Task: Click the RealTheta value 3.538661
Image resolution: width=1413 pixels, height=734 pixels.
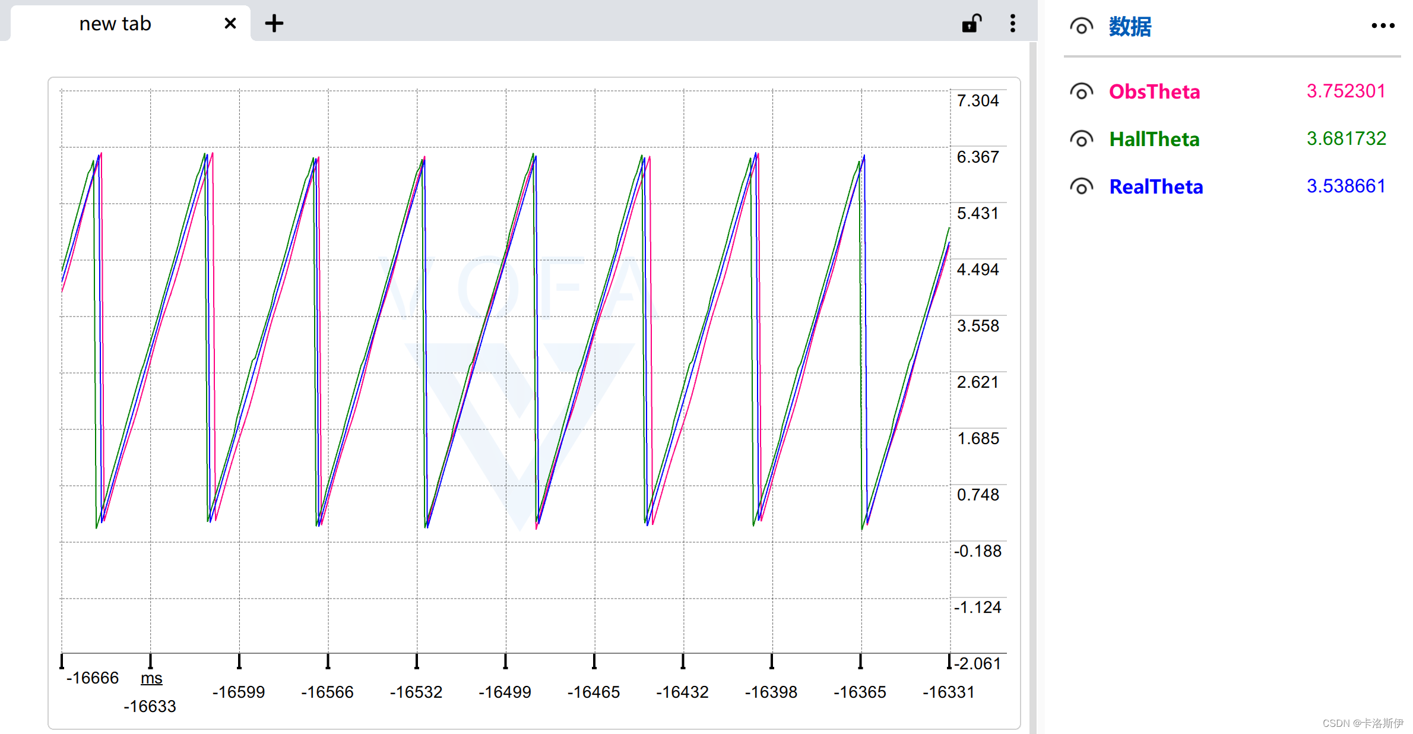Action: 1346,186
